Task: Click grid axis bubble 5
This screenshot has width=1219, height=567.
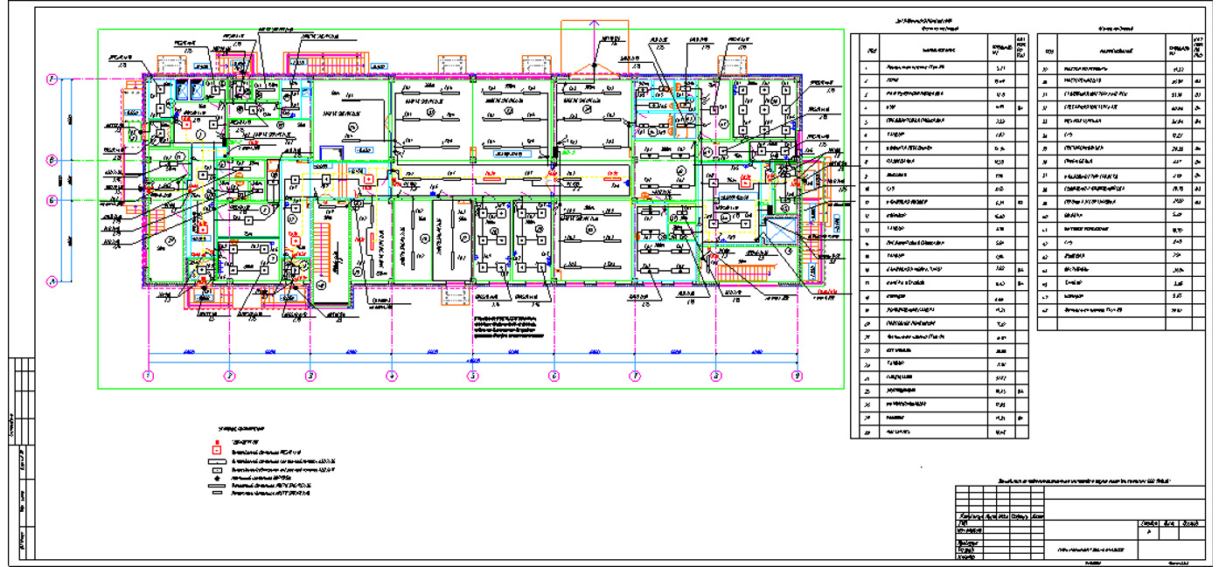Action: click(472, 376)
